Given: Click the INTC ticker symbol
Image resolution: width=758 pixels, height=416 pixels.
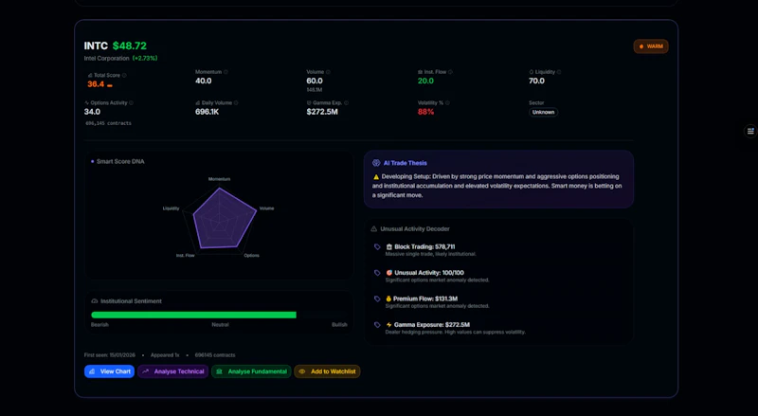Looking at the screenshot, I should pyautogui.click(x=96, y=45).
